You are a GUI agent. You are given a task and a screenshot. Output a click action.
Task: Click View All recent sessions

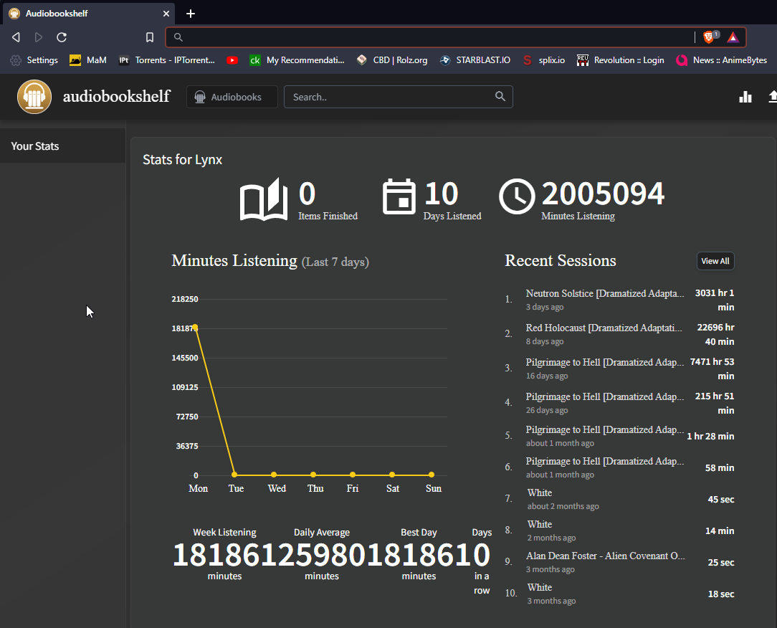[x=715, y=261]
